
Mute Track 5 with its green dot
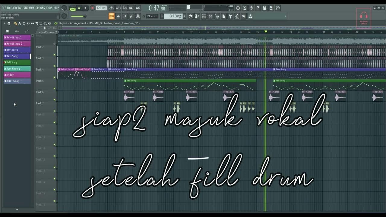pos(55,89)
